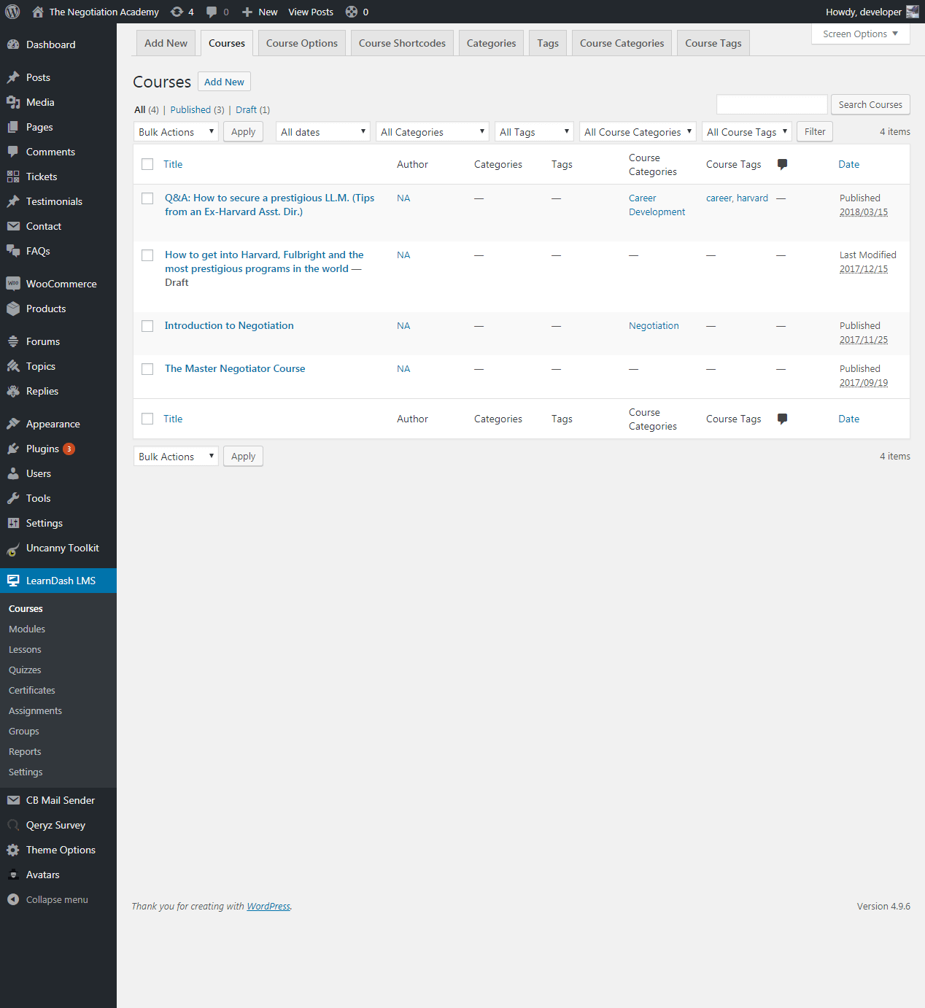Viewport: 925px width, 1008px height.
Task: Click the Theme Options gear icon
Action: point(13,850)
